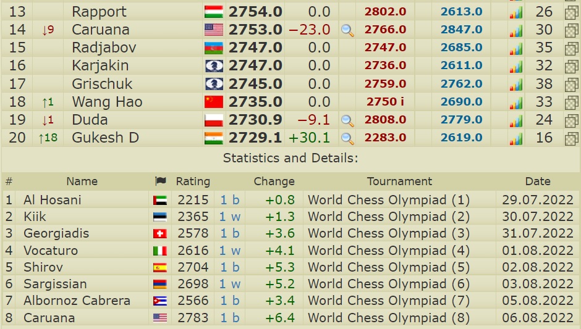Click the Tournament column header

(399, 181)
